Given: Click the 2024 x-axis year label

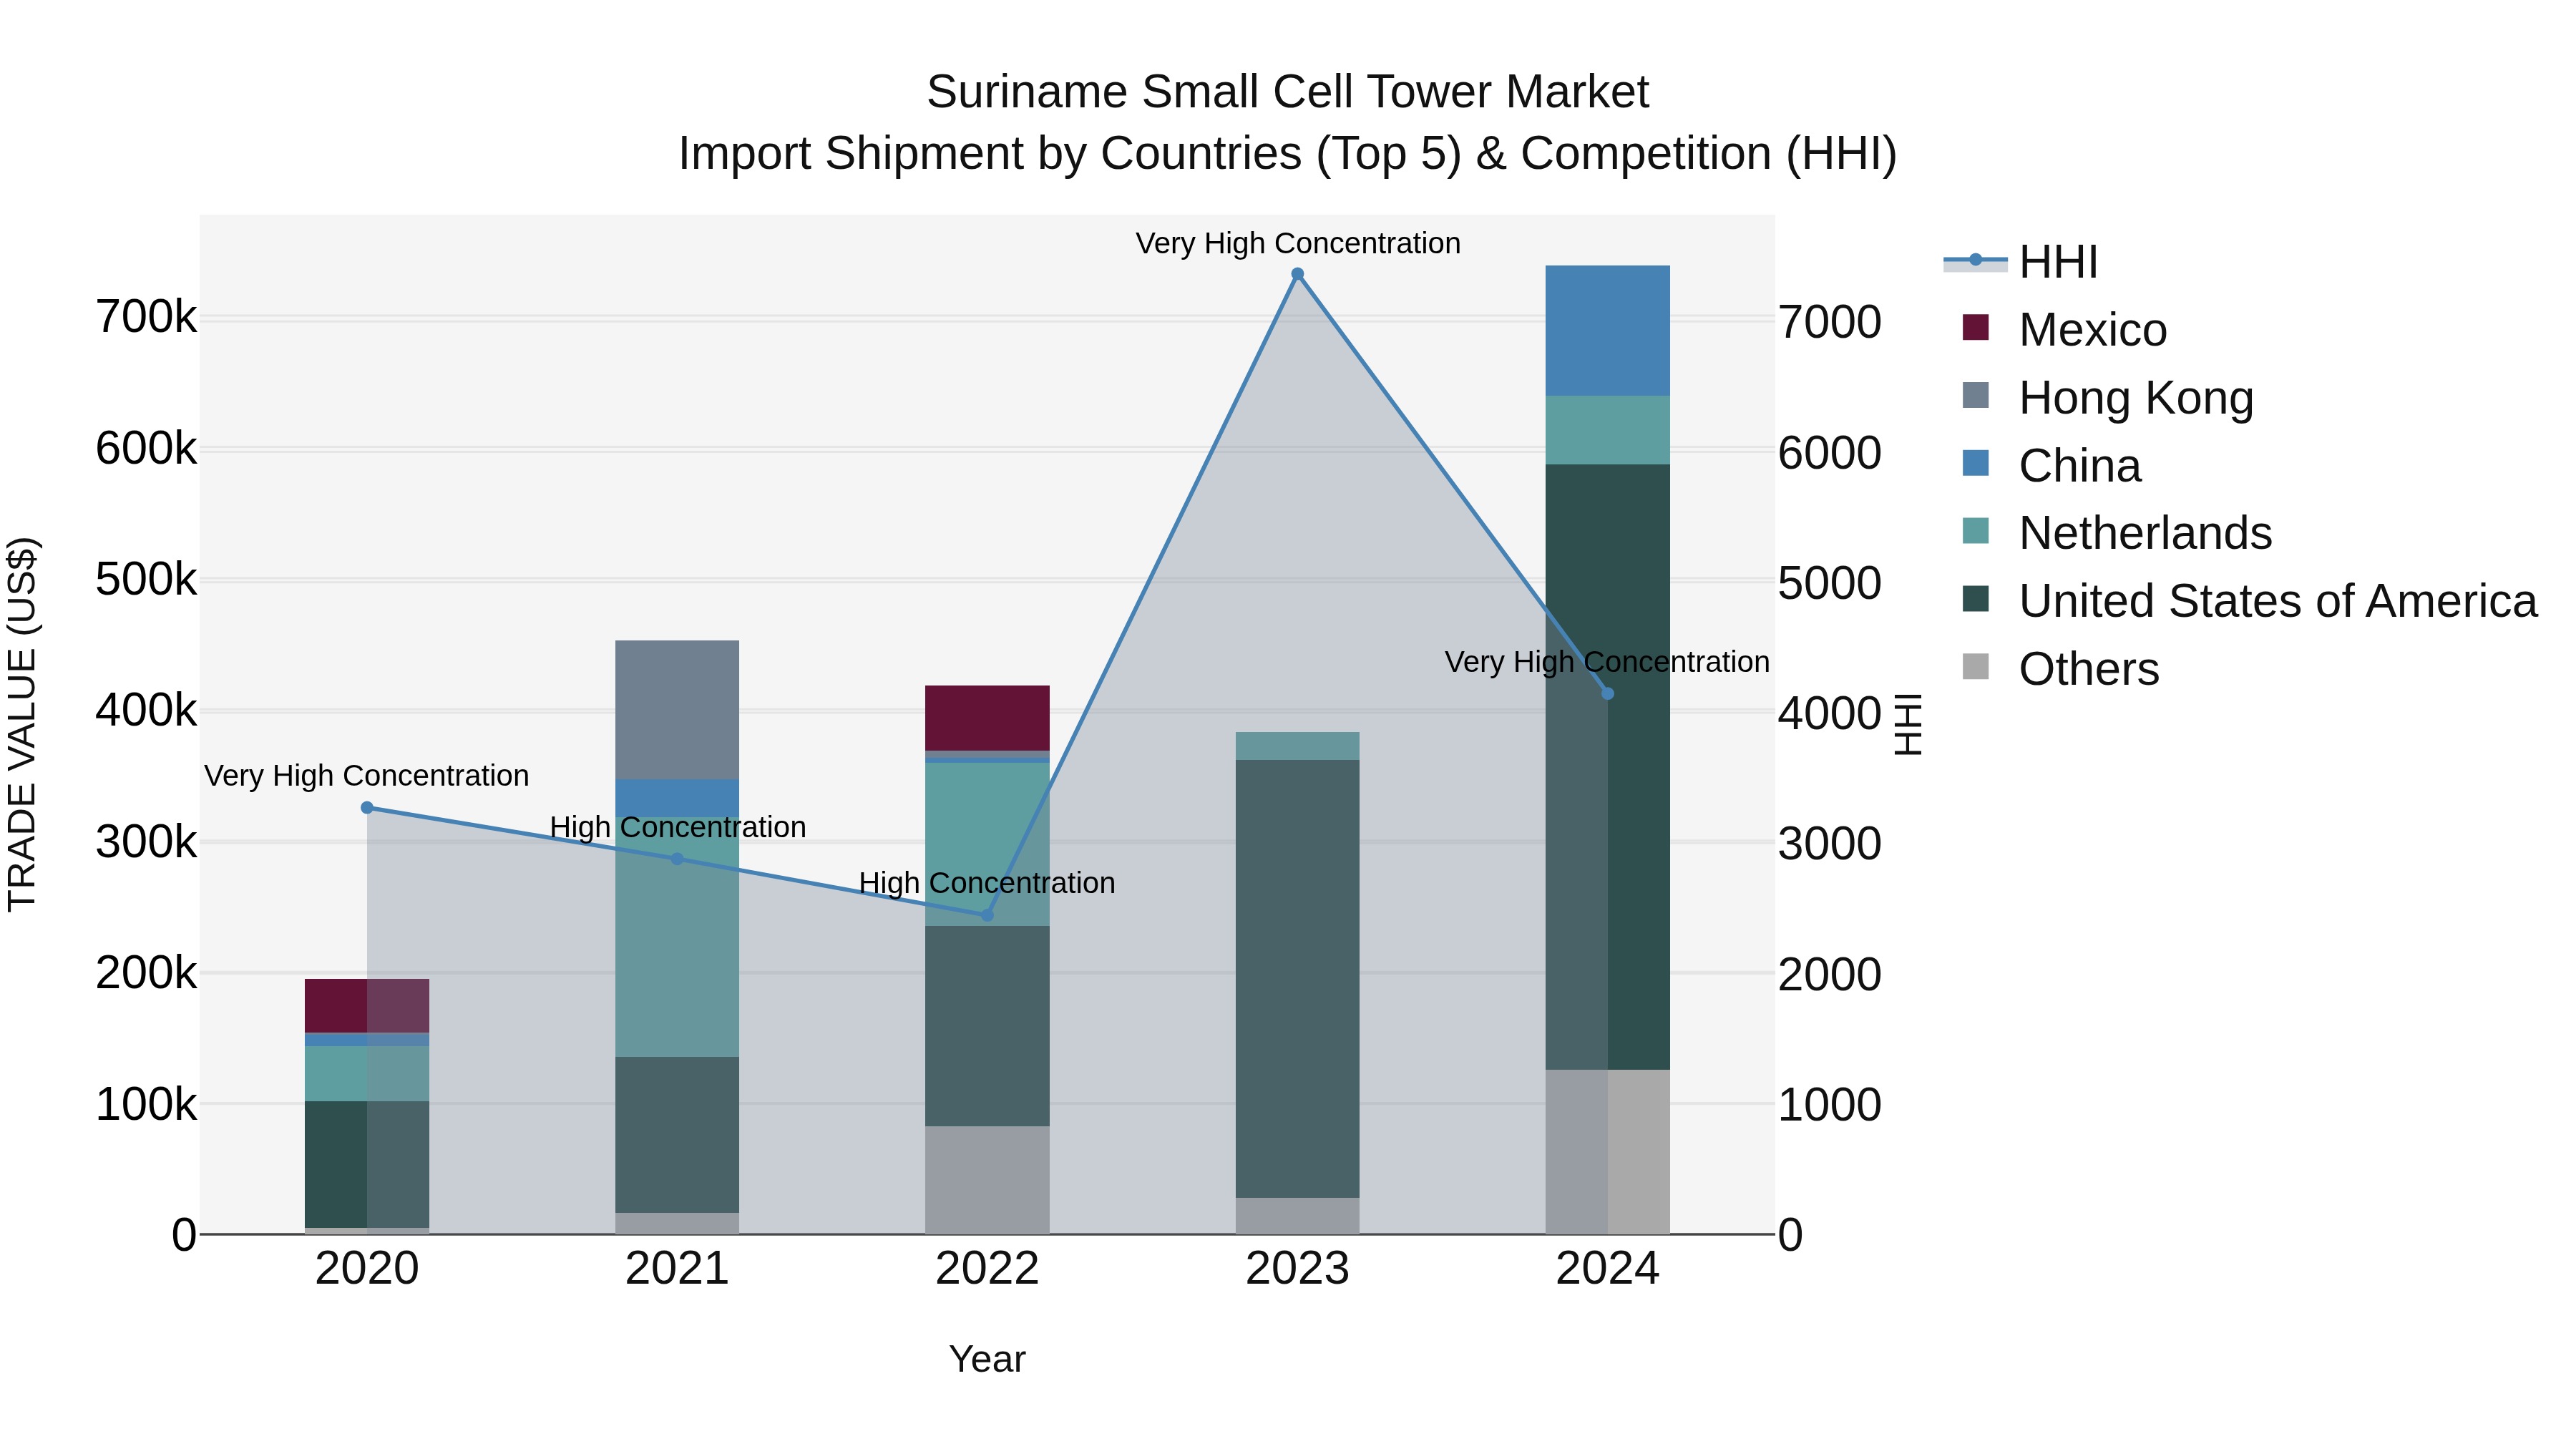Looking at the screenshot, I should click(x=1607, y=1269).
